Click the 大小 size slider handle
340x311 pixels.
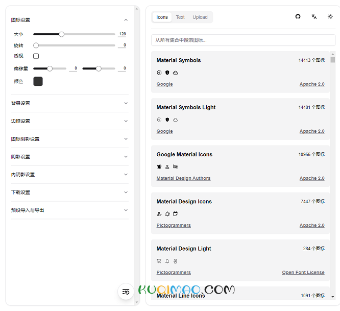point(62,34)
